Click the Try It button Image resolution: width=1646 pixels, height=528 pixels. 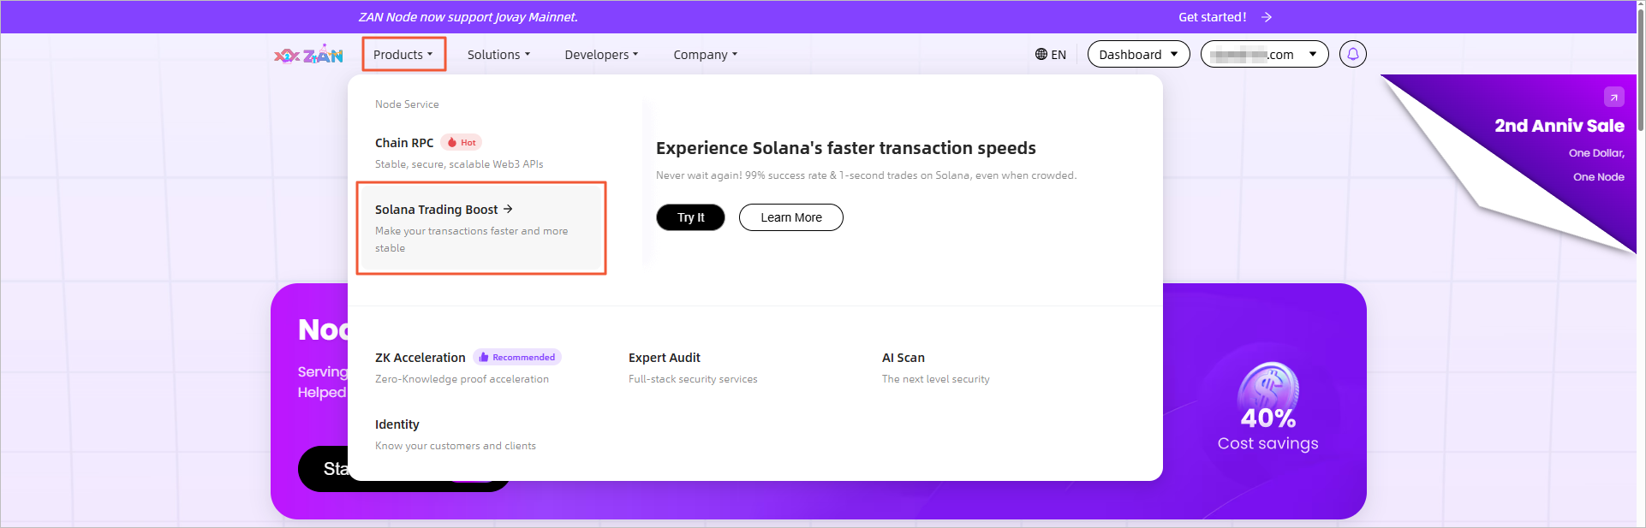pos(690,217)
